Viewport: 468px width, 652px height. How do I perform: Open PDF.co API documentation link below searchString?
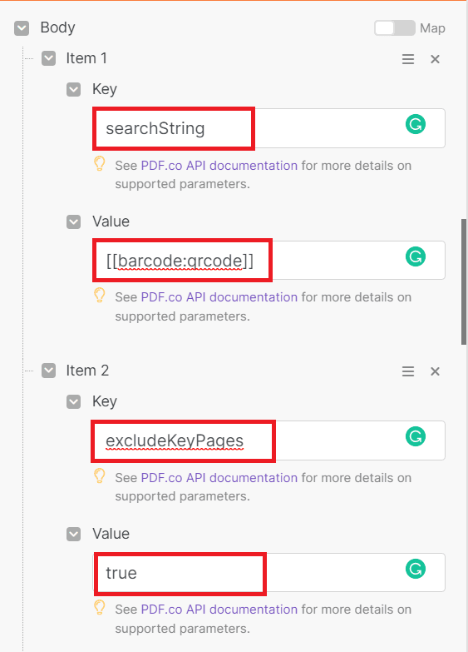[x=219, y=166]
